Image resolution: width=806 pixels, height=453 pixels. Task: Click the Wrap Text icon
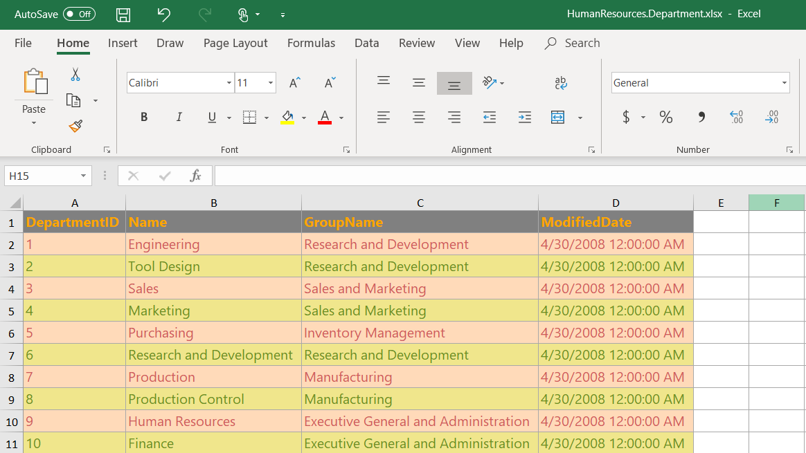(x=561, y=83)
